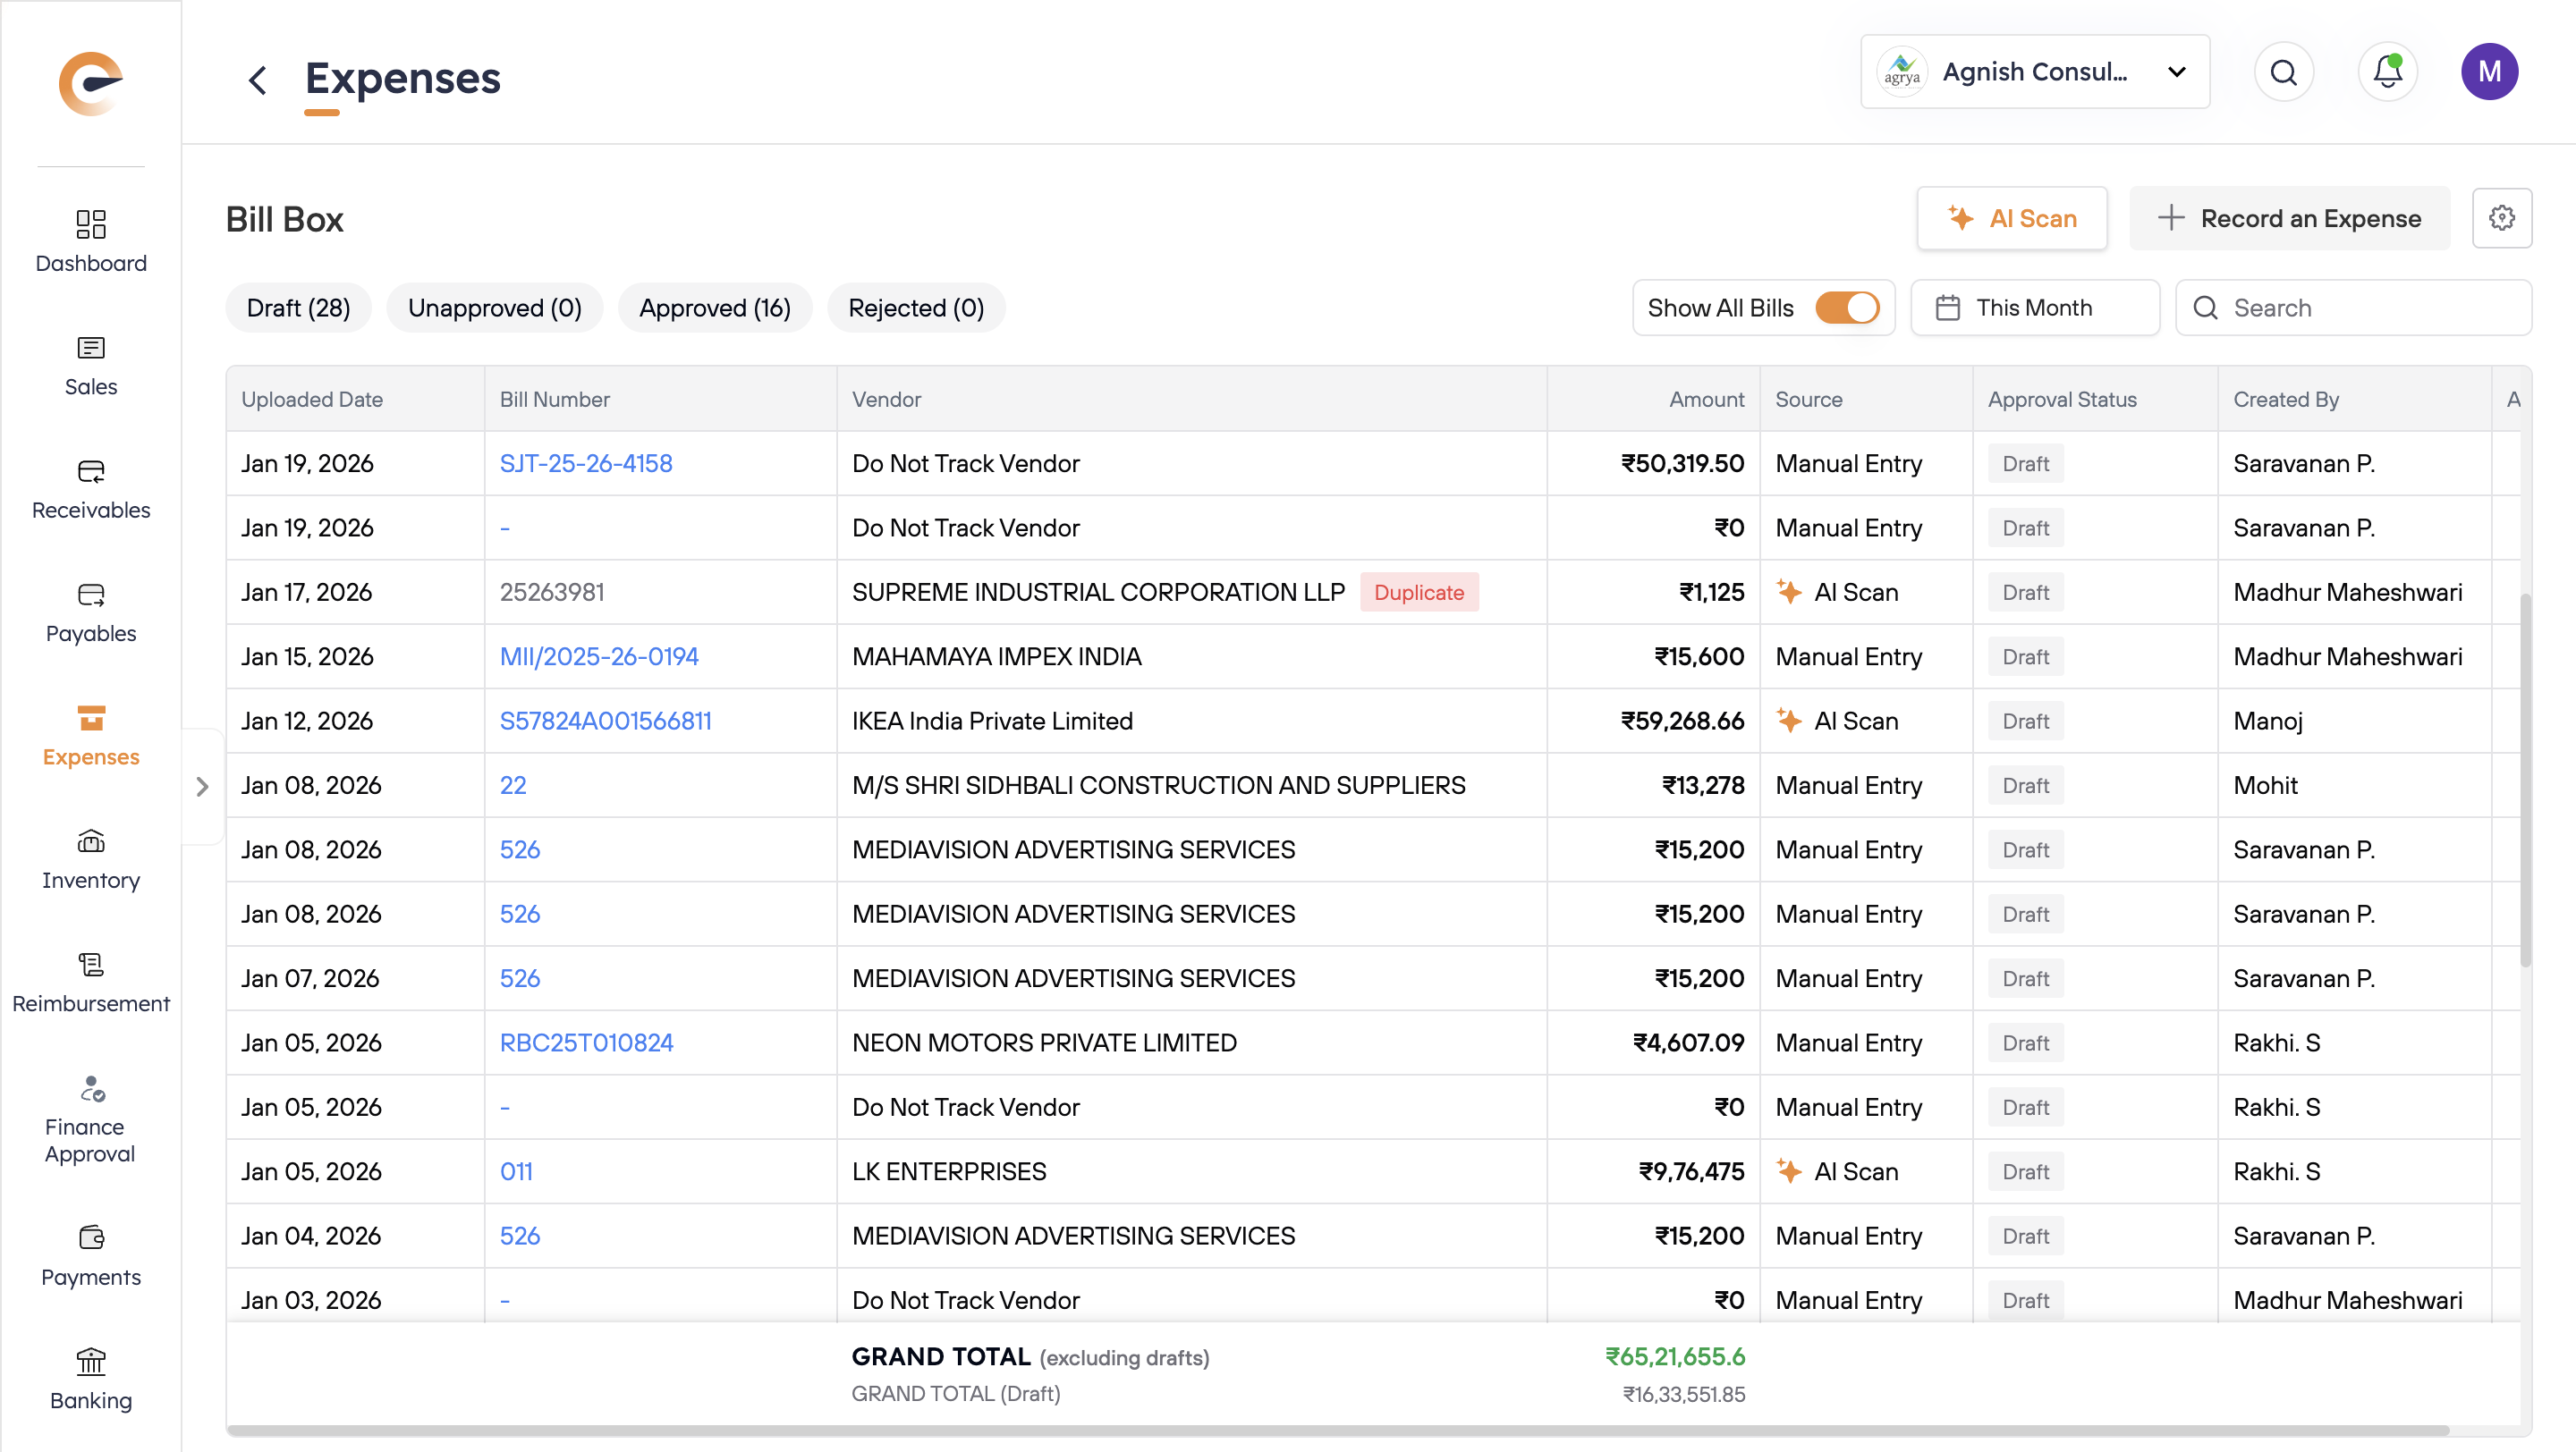Filter by the Rejected (0) tab
Viewport: 2576px width, 1452px height.
(915, 308)
